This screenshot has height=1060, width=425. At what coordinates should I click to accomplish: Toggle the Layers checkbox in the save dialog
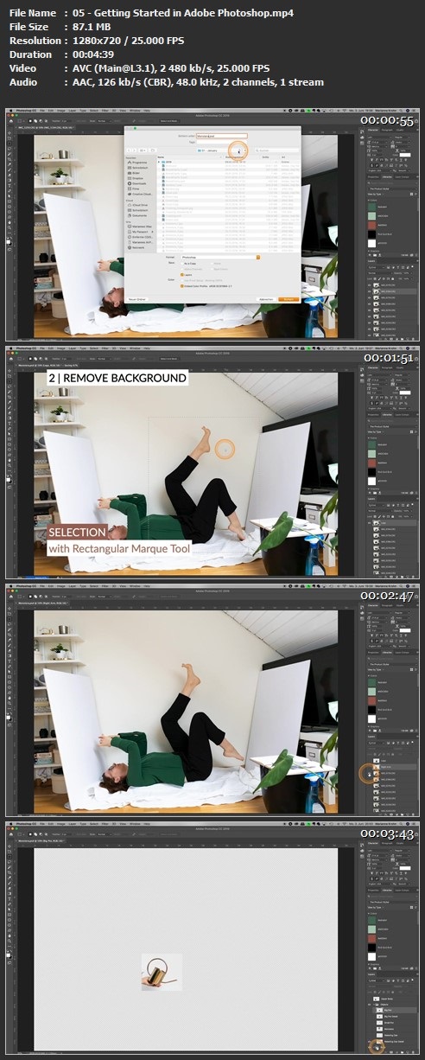pos(182,275)
